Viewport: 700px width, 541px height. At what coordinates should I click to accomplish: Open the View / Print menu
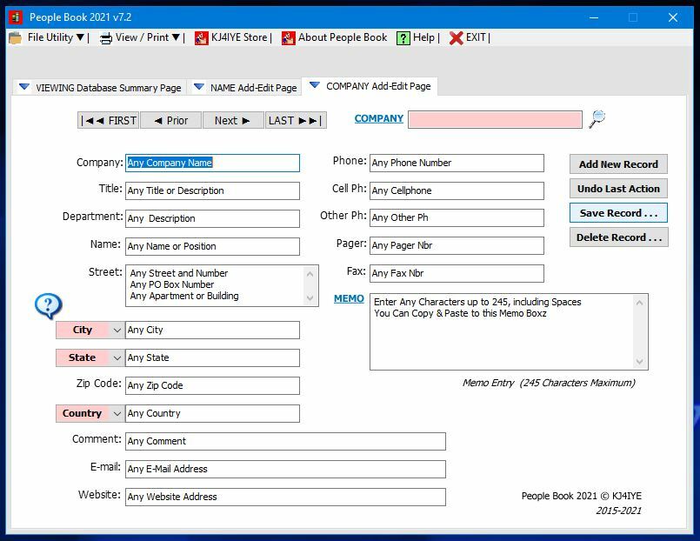(x=147, y=37)
